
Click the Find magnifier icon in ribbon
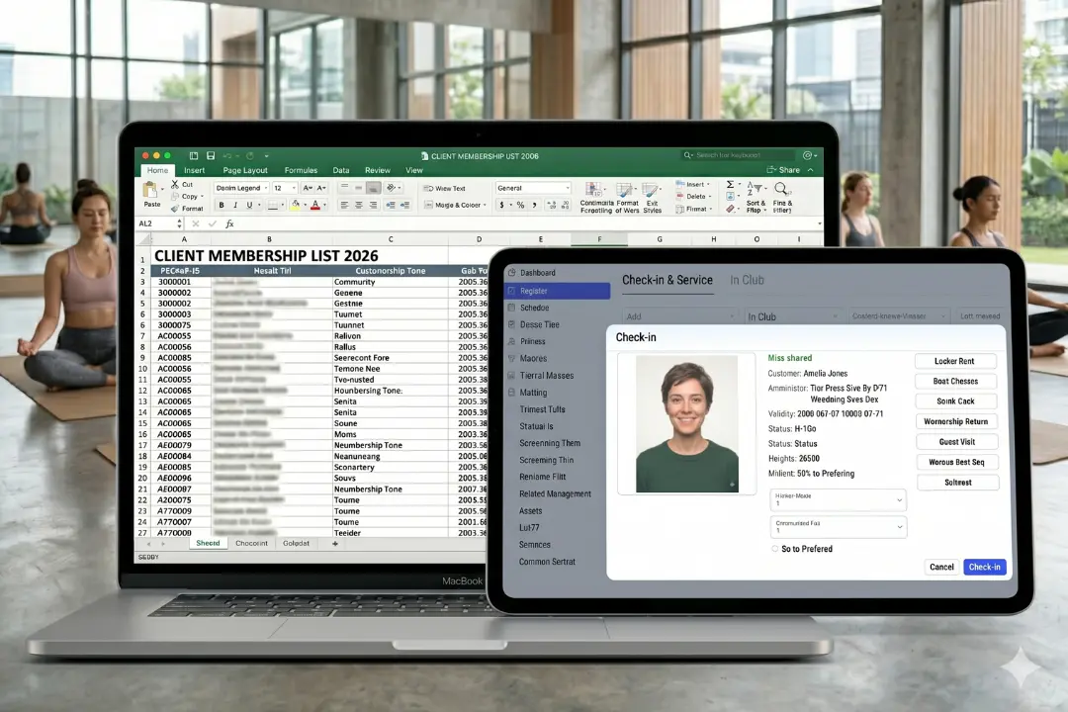(780, 189)
